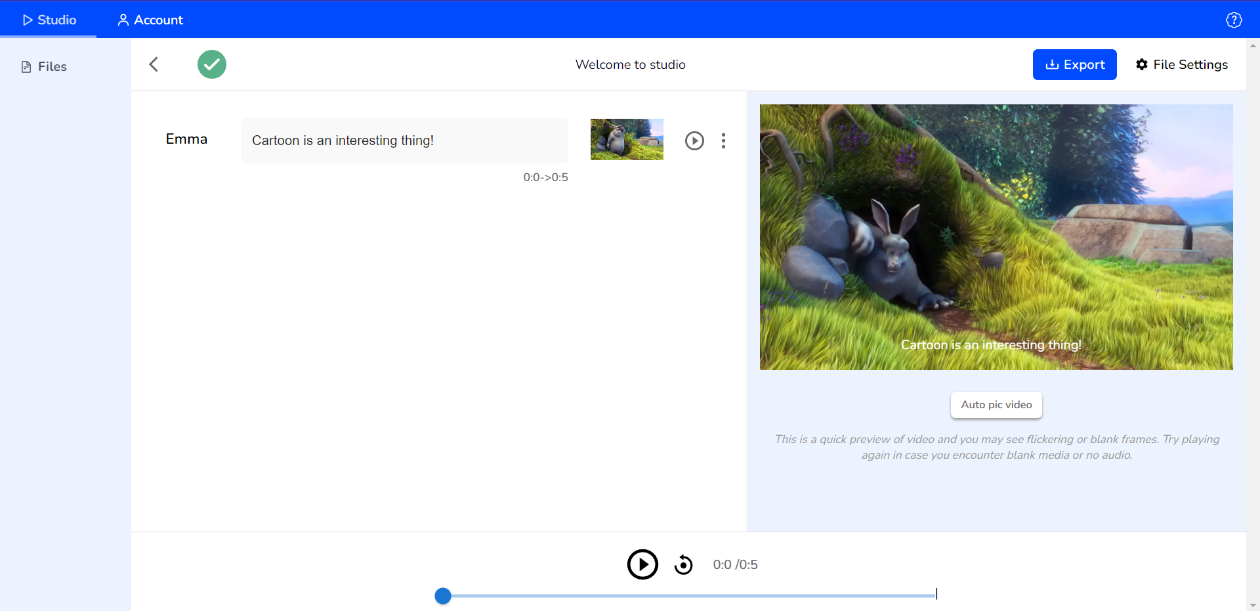
Task: Open the bunny thumbnail for the Emma block
Action: (x=627, y=139)
